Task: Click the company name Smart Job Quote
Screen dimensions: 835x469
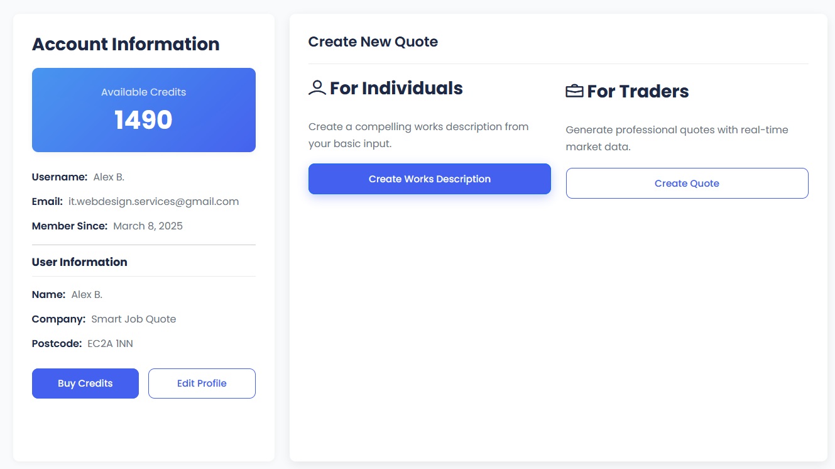Action: [x=134, y=319]
